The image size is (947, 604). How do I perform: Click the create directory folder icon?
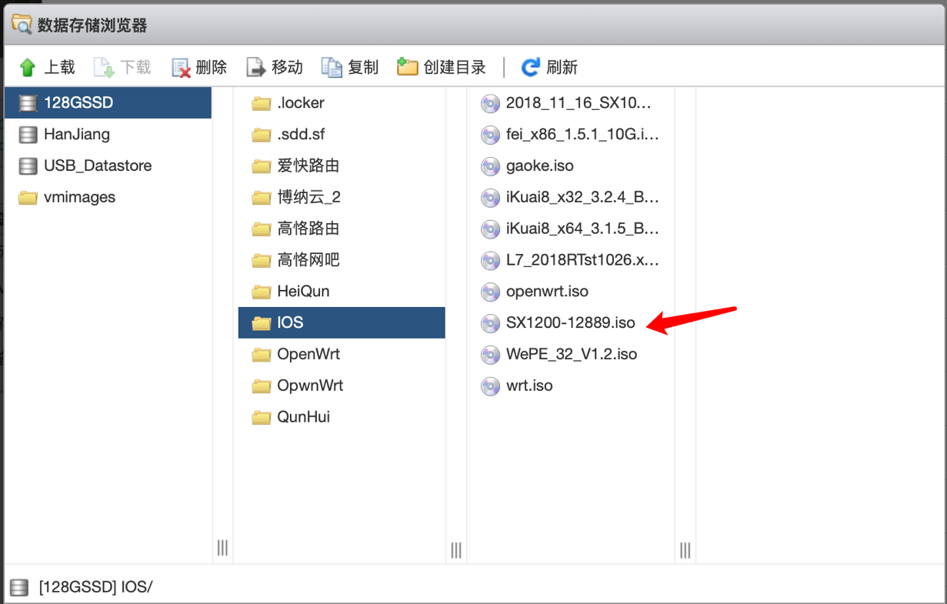(407, 67)
